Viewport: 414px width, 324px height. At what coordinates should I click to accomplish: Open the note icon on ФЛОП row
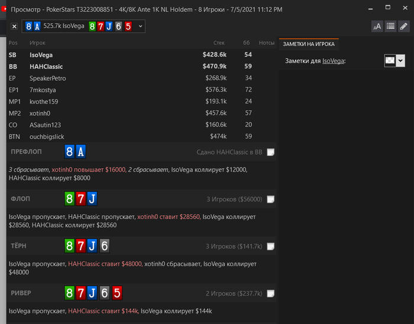coord(270,199)
